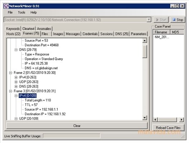Select the 'Total Length = 110' row

point(38,100)
